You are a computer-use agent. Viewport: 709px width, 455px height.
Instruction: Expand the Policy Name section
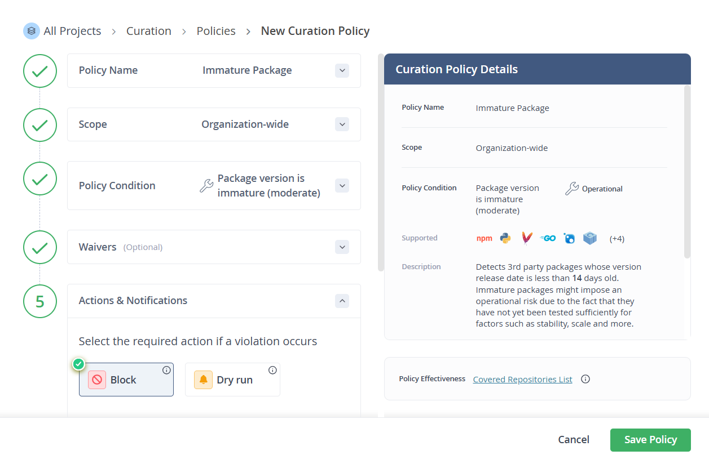pos(342,70)
